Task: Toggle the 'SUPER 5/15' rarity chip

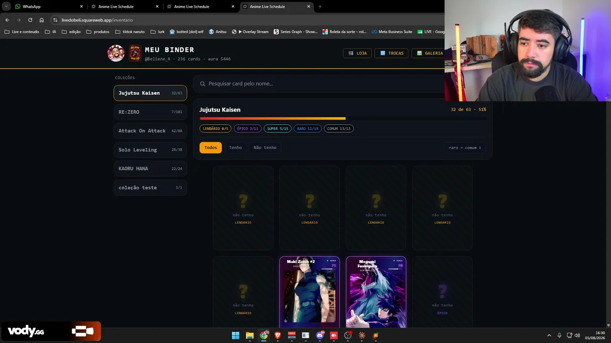Action: pyautogui.click(x=278, y=129)
